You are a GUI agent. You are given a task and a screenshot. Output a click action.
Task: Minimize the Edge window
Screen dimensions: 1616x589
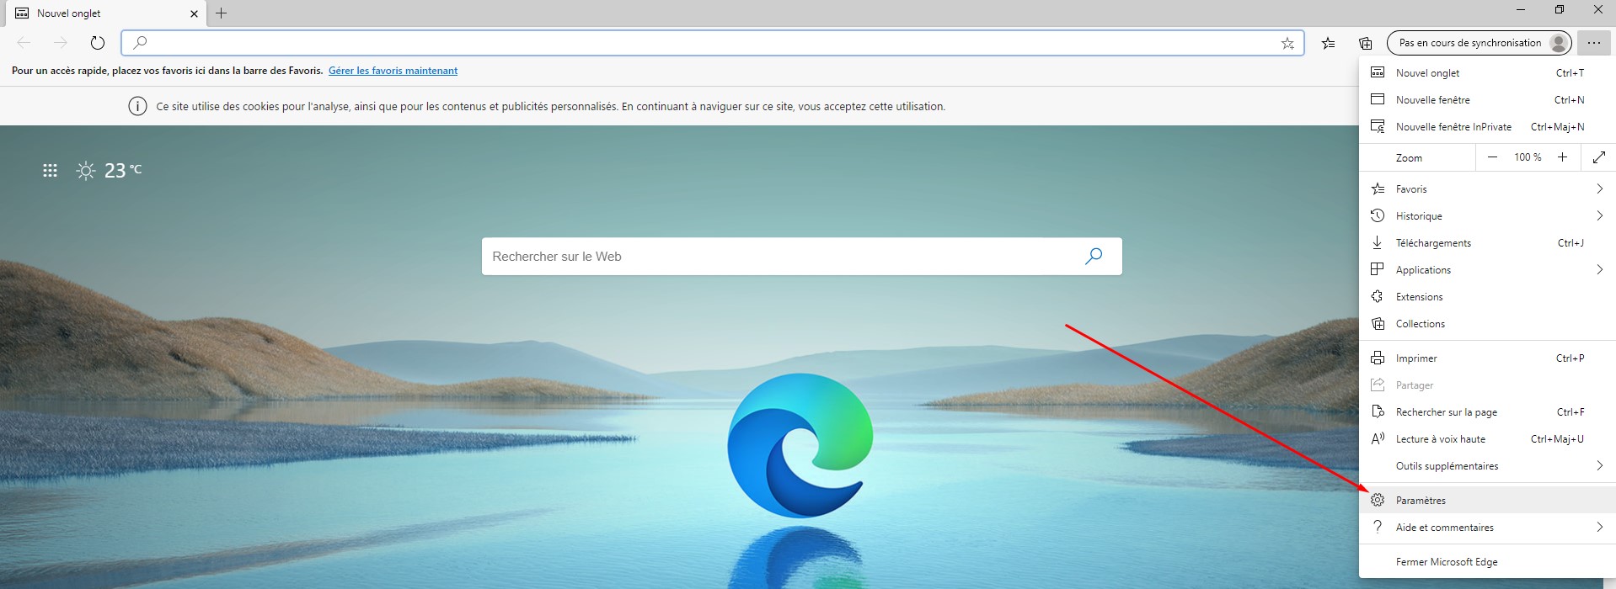click(1521, 10)
